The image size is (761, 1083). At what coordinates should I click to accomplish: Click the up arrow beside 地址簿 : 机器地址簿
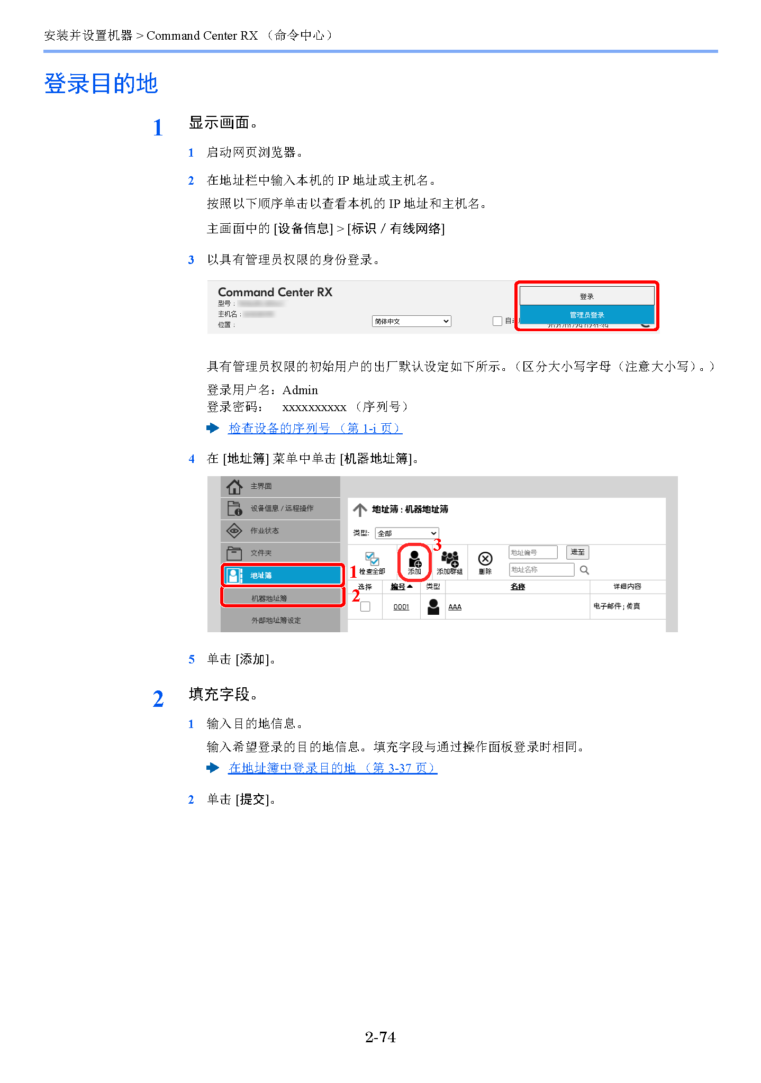360,509
